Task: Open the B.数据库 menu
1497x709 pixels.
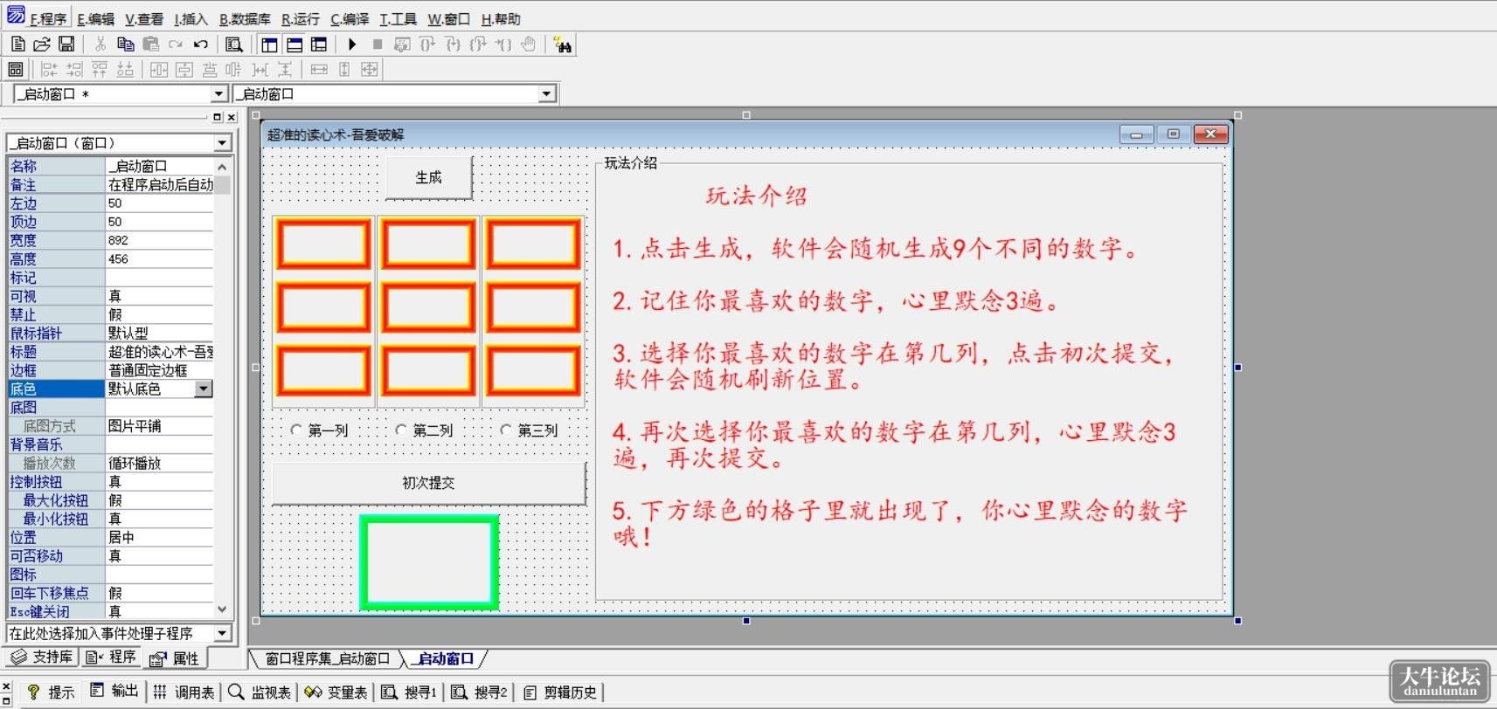Action: pyautogui.click(x=245, y=18)
